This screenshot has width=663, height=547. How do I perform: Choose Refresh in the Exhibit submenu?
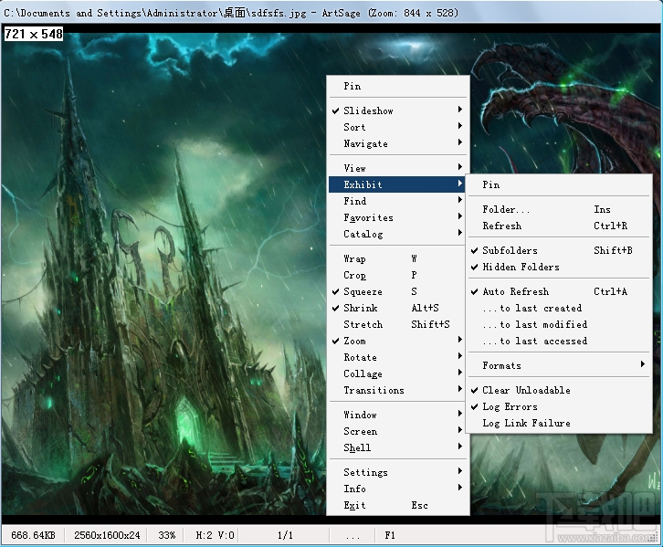(559, 226)
